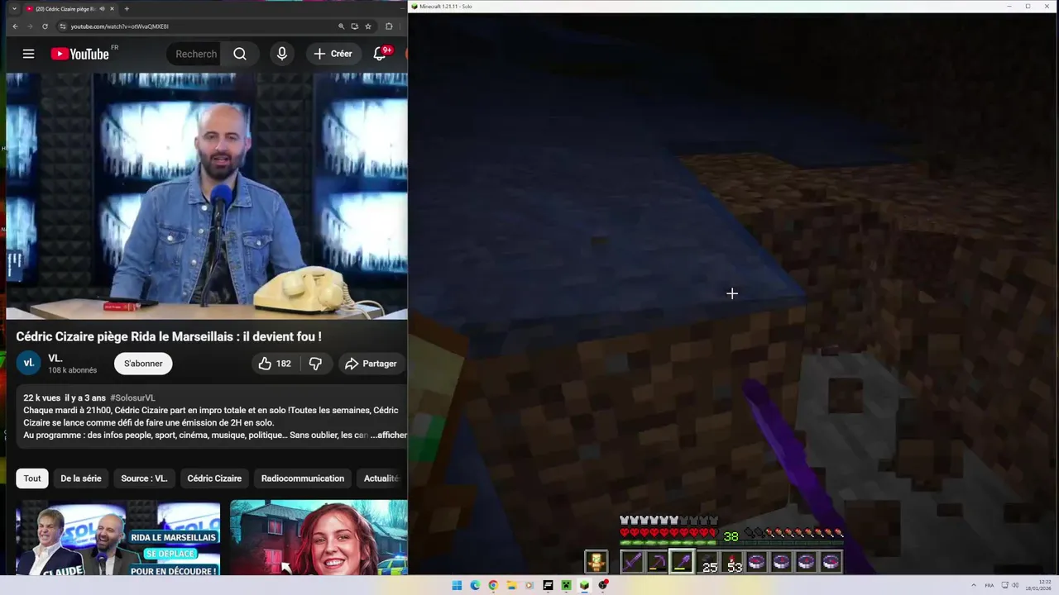Select the hotbar slot with 53 items

pos(732,562)
